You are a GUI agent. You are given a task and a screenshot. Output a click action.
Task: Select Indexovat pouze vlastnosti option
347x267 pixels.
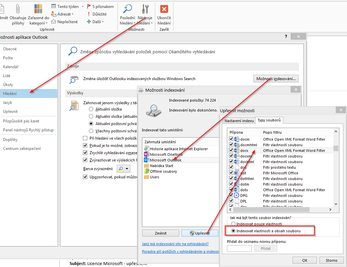pyautogui.click(x=233, y=224)
